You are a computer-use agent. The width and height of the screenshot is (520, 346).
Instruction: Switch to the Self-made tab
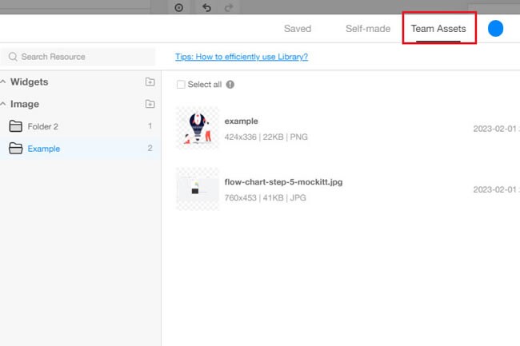click(x=368, y=29)
